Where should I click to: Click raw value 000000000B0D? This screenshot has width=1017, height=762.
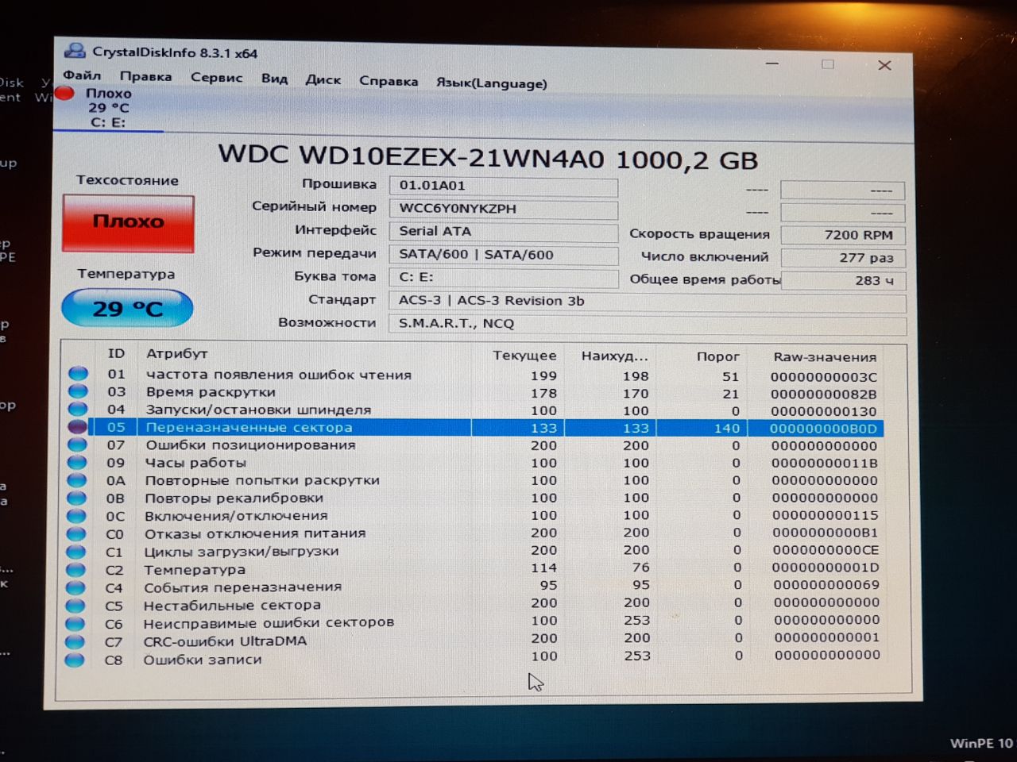(x=824, y=429)
